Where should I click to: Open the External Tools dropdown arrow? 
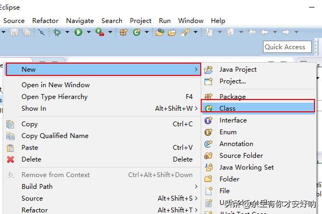(x=110, y=32)
